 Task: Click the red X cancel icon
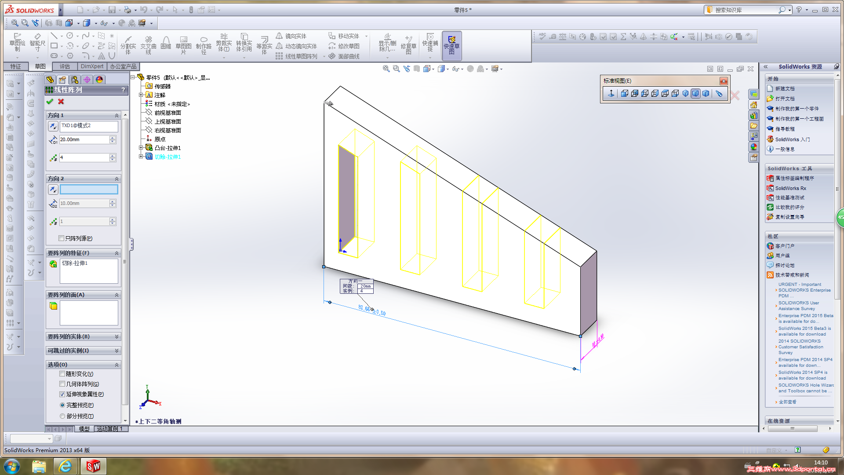pos(61,102)
